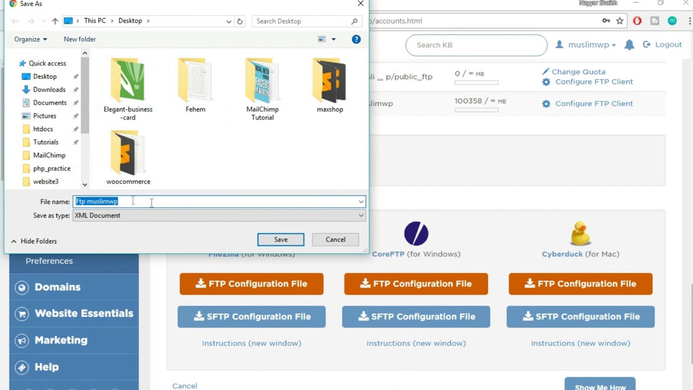The width and height of the screenshot is (693, 390).
Task: Click the Show Me How button
Action: pos(600,384)
